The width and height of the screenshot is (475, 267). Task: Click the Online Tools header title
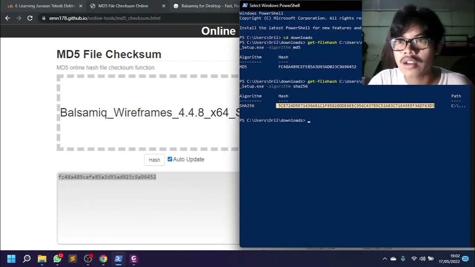[x=218, y=31]
